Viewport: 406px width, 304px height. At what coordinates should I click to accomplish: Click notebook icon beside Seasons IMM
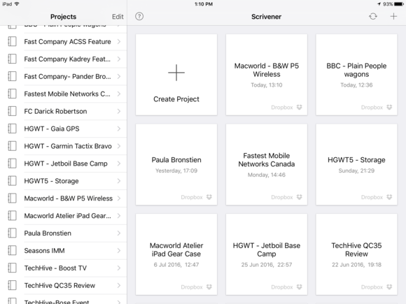(x=12, y=250)
